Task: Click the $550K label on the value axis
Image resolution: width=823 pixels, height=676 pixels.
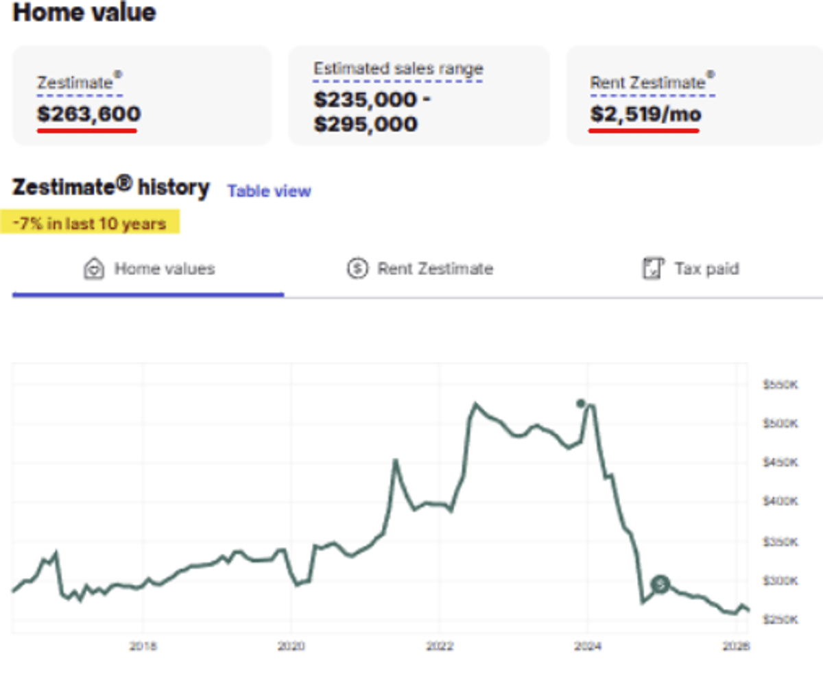Action: click(779, 385)
